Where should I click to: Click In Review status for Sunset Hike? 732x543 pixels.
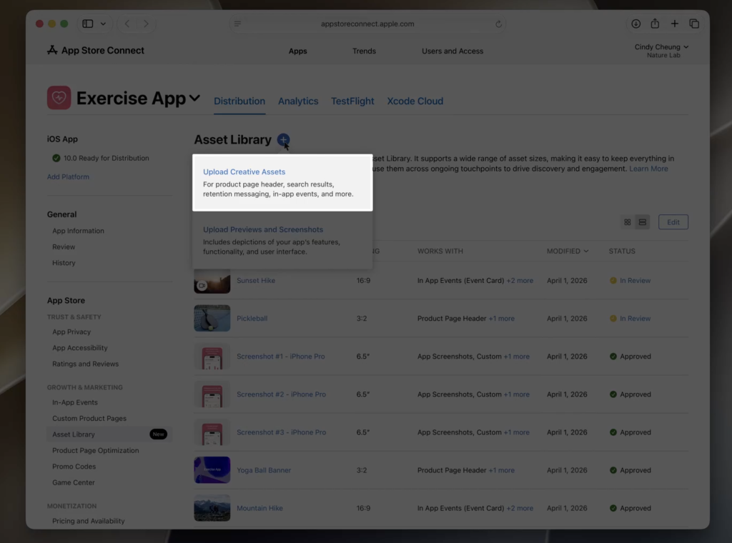coord(630,280)
